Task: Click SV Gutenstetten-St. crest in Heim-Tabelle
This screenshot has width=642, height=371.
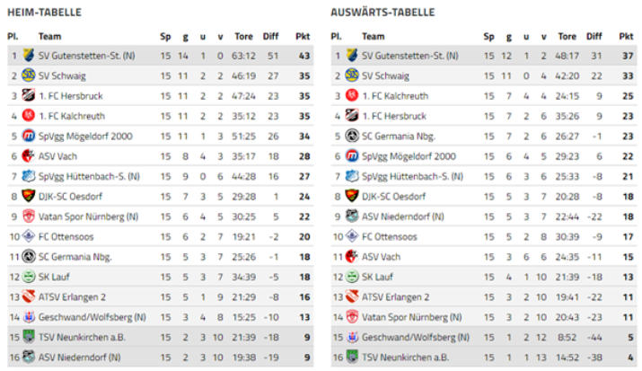Action: pyautogui.click(x=28, y=56)
